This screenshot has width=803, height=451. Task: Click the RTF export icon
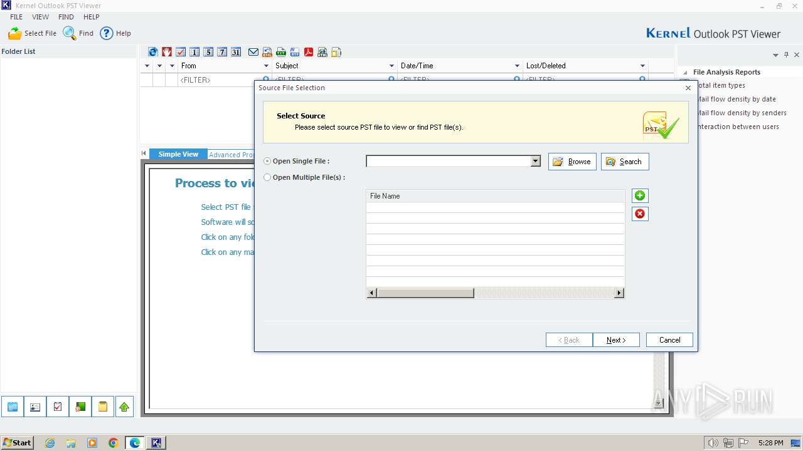click(x=295, y=52)
